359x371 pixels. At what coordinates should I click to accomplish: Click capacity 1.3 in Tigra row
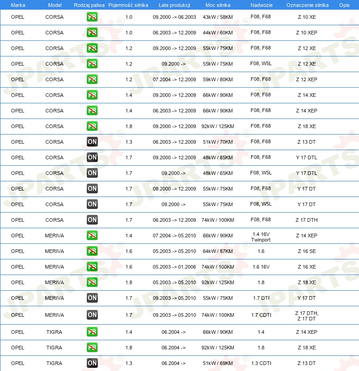tap(129, 364)
